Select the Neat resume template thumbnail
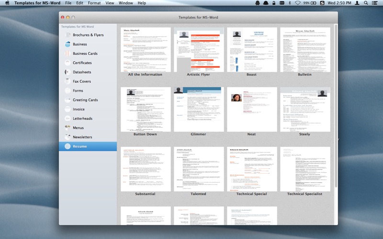The width and height of the screenshot is (383, 239). [252, 109]
